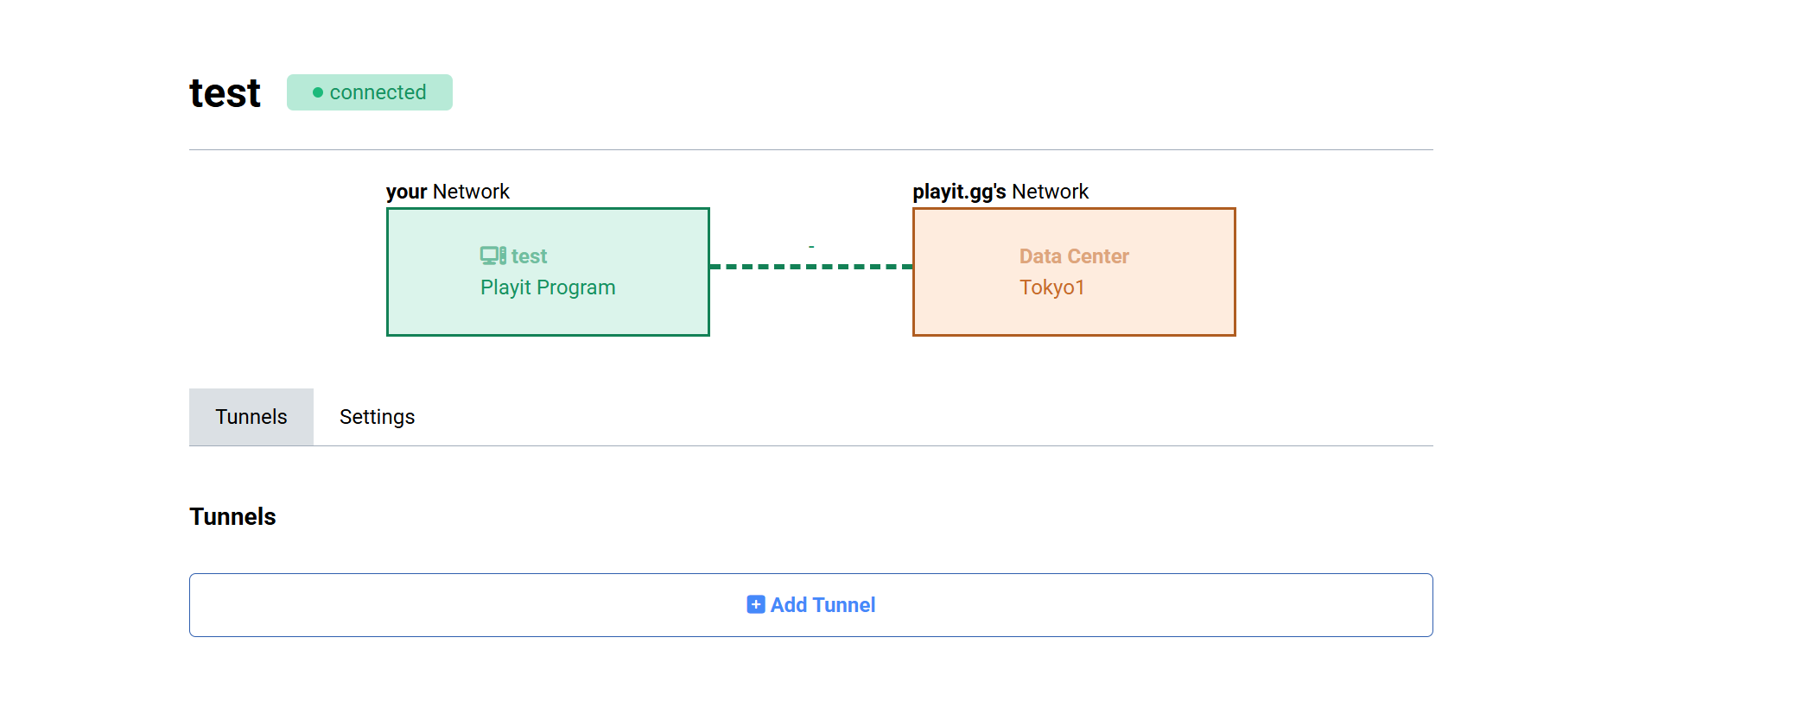
Task: Click the green status dot before connected
Action: (x=318, y=92)
